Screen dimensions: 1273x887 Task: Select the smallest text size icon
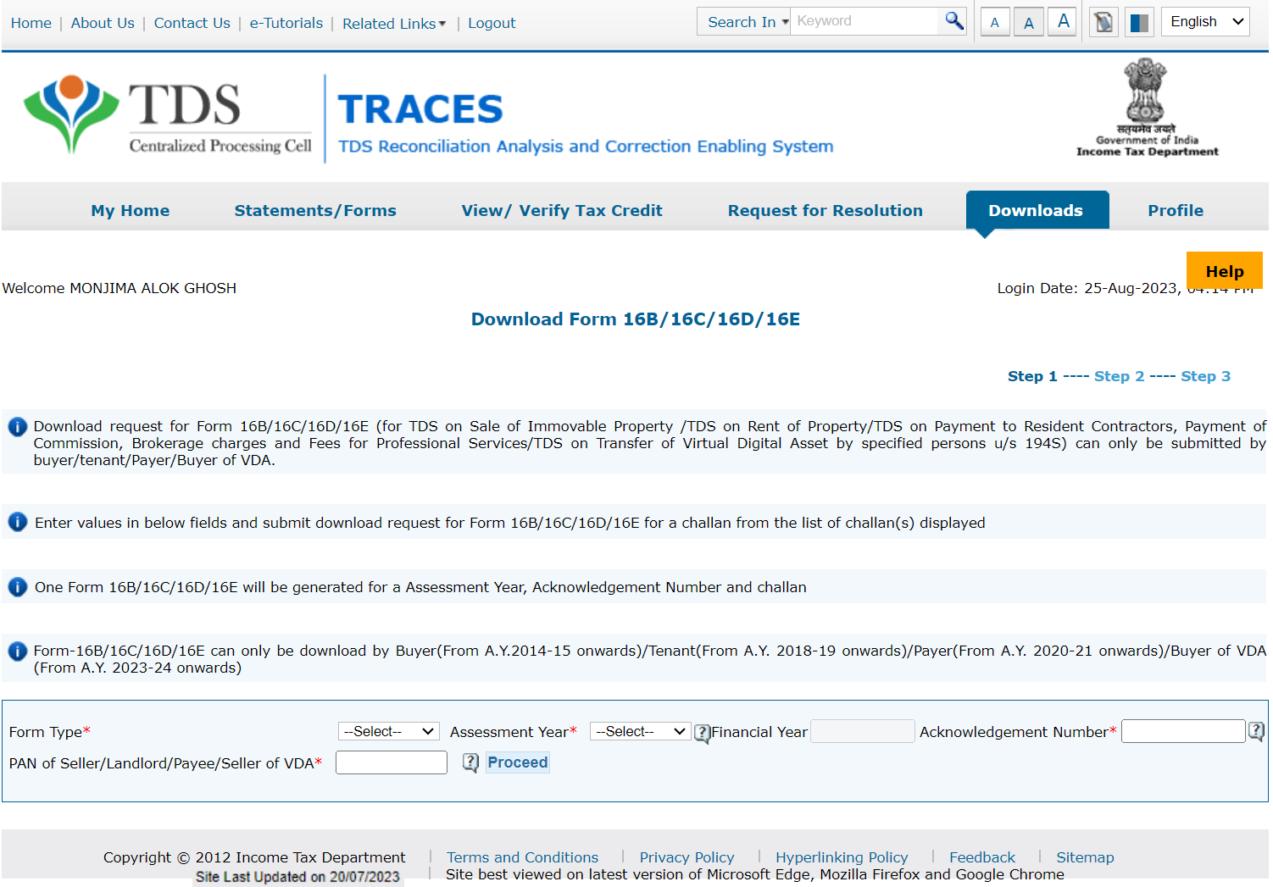click(x=995, y=22)
